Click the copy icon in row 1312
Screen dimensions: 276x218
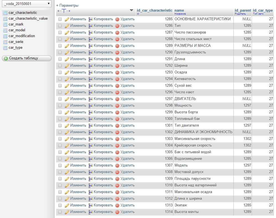click(x=90, y=199)
